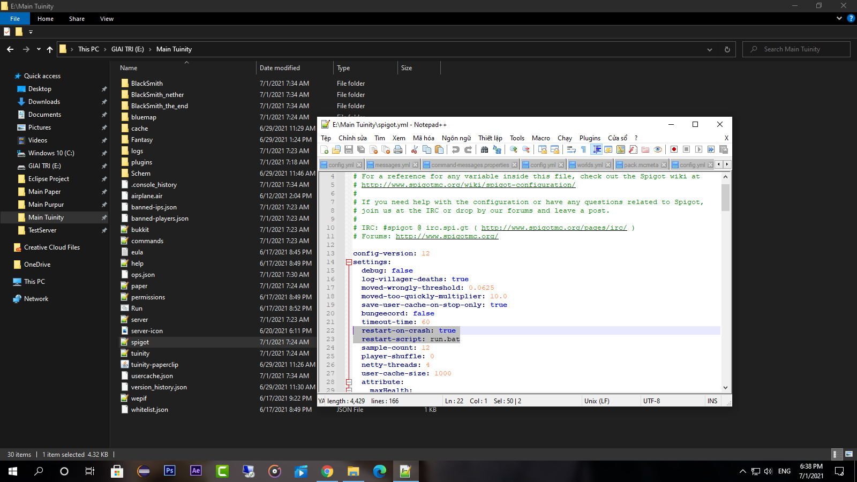The height and width of the screenshot is (482, 857).
Task: Toggle the Indent guide toolbar button
Action: pyautogui.click(x=596, y=149)
